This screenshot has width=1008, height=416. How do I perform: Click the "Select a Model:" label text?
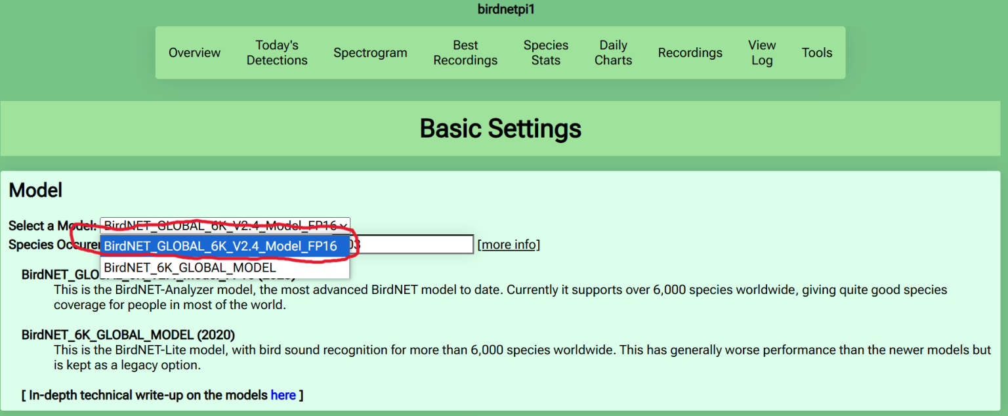tap(52, 226)
